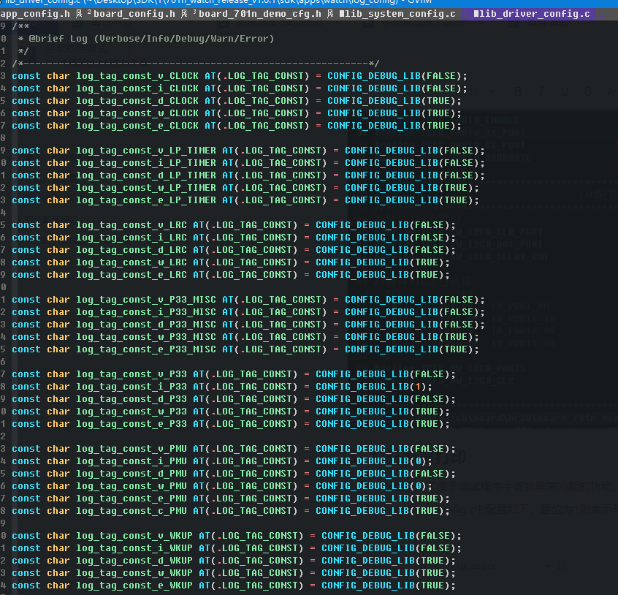Click the log_tag_const_d_WKUP line
Screen dimensions: 618x595
pyautogui.click(x=233, y=561)
